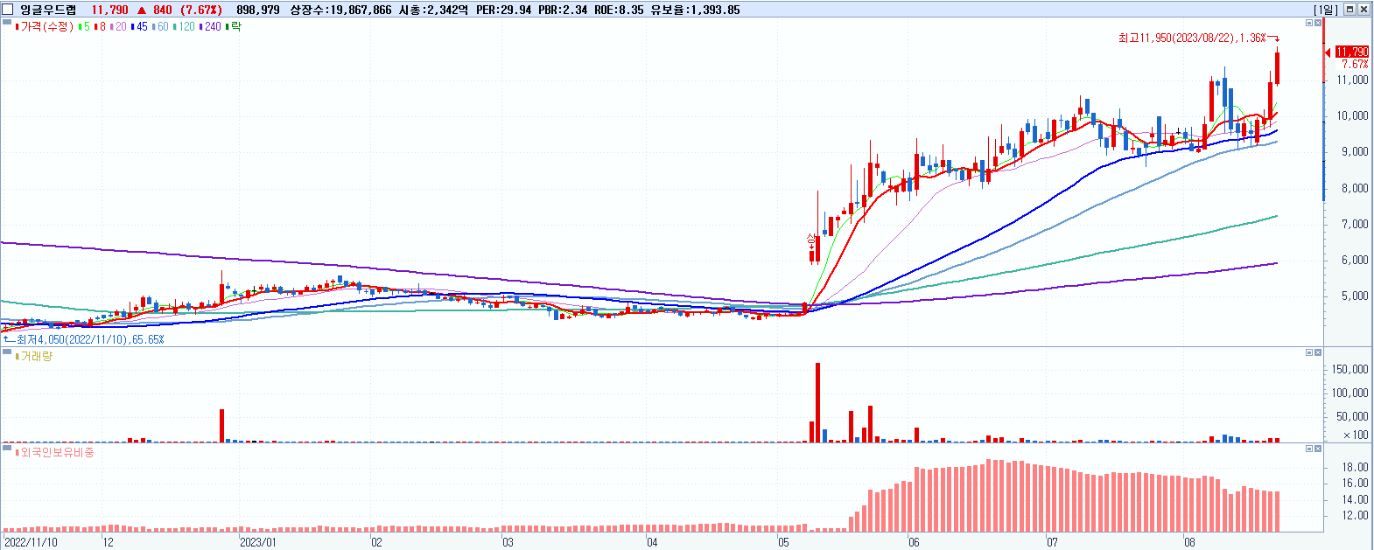
Task: Click the 898,979 volume figure in header
Action: click(258, 10)
